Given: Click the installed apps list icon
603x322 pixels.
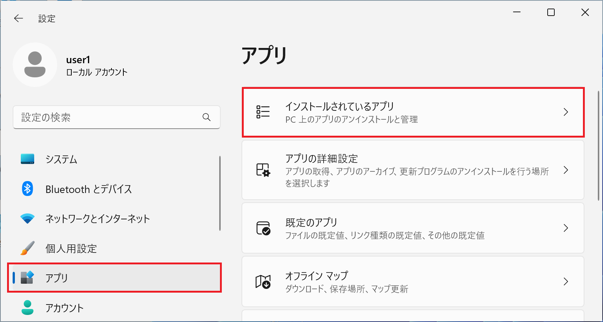Looking at the screenshot, I should [263, 112].
